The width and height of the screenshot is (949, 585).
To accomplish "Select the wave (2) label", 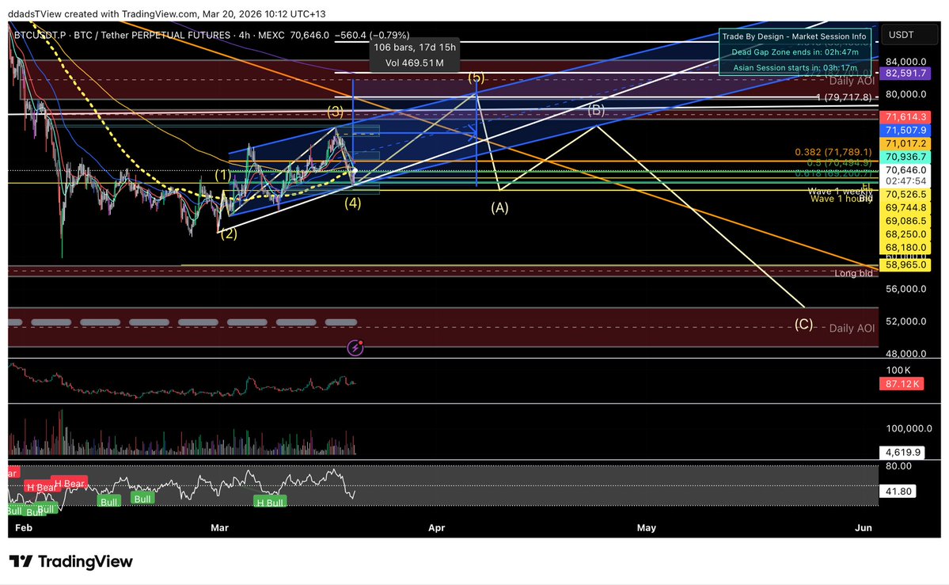I will [228, 234].
